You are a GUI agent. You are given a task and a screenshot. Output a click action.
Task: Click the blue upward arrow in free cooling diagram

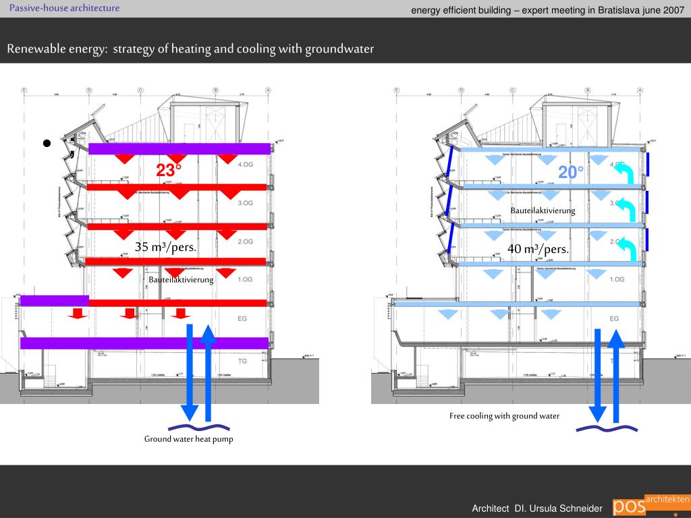(616, 376)
